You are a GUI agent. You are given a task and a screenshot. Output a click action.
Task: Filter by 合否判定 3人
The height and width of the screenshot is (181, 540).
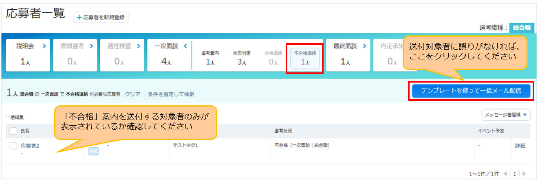tap(242, 58)
